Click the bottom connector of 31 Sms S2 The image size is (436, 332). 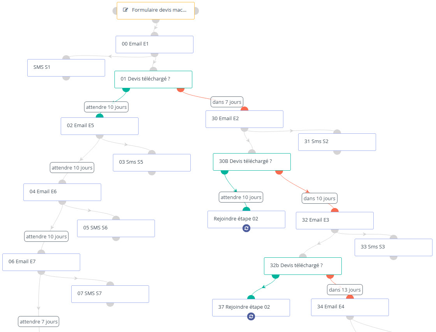tap(337, 152)
